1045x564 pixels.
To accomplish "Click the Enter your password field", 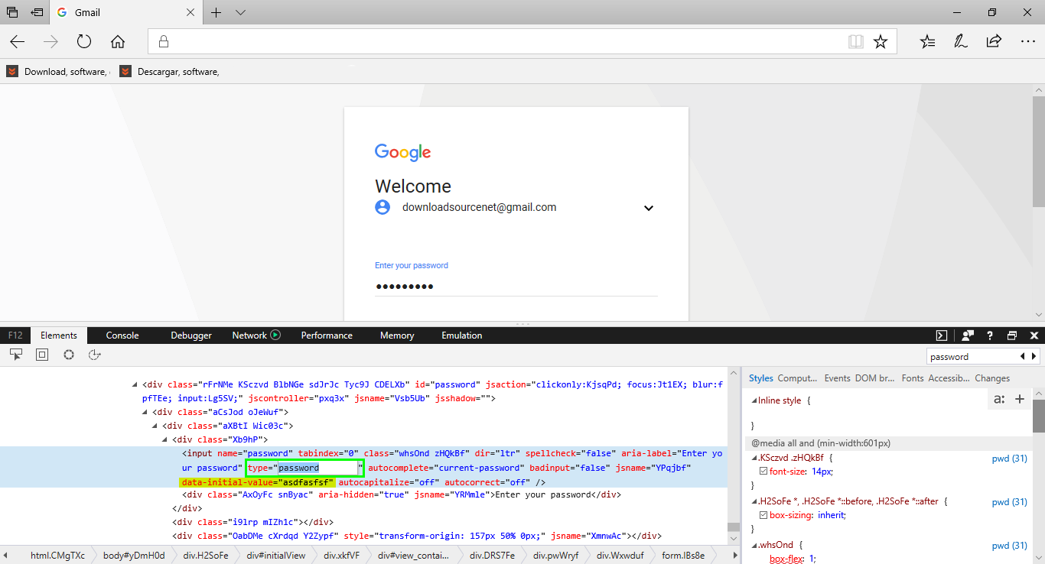I will 516,287.
